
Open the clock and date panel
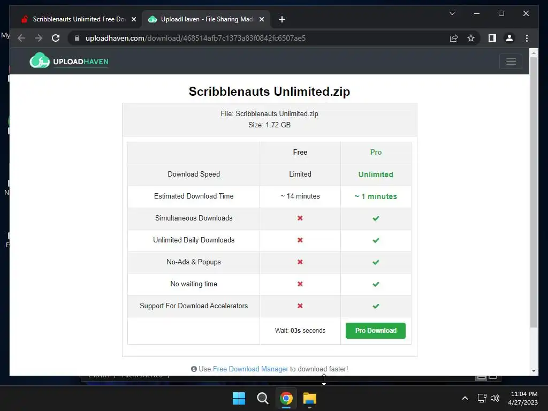(x=523, y=398)
